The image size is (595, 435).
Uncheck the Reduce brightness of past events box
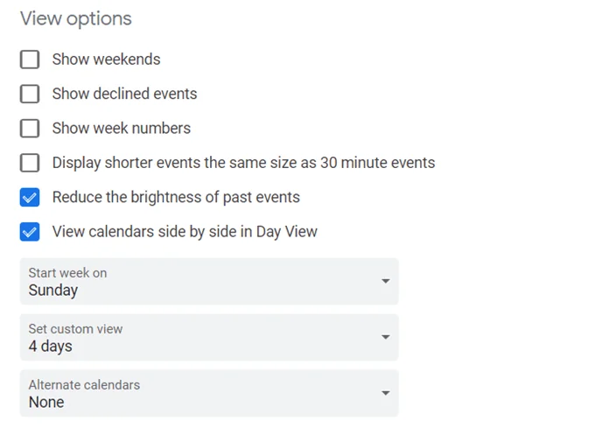[x=30, y=198]
